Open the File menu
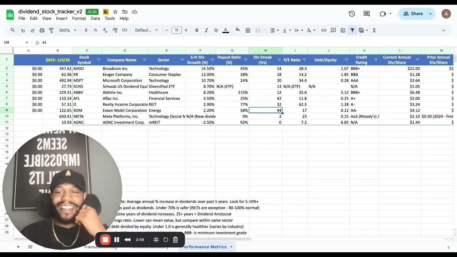The image size is (457, 257). point(22,18)
